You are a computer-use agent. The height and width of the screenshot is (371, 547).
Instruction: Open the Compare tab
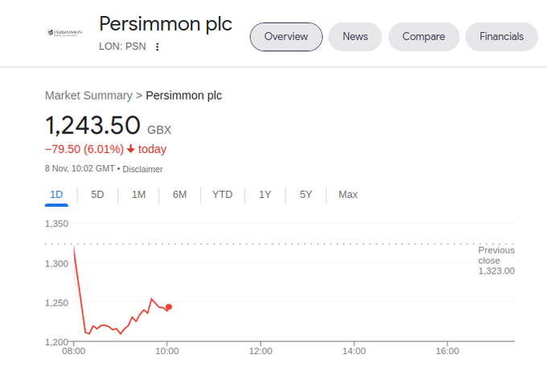pyautogui.click(x=424, y=36)
